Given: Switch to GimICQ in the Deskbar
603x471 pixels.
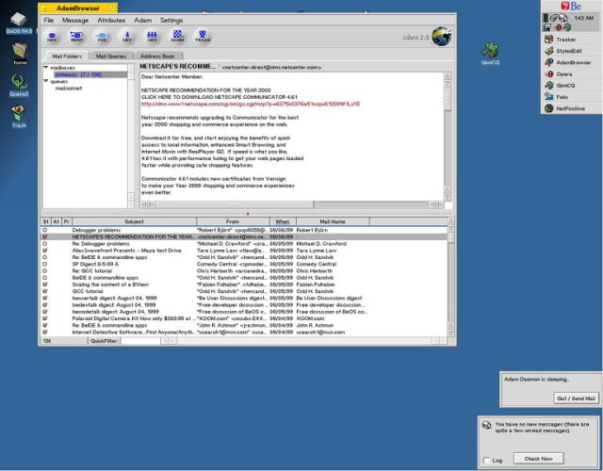Looking at the screenshot, I should tap(572, 86).
